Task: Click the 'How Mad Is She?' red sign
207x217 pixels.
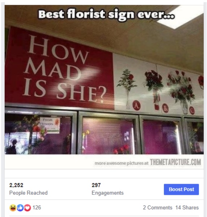Action: click(59, 68)
